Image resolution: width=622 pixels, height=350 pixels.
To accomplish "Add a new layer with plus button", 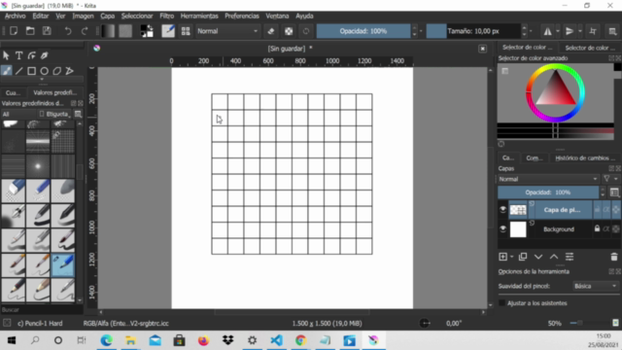I will [x=503, y=257].
